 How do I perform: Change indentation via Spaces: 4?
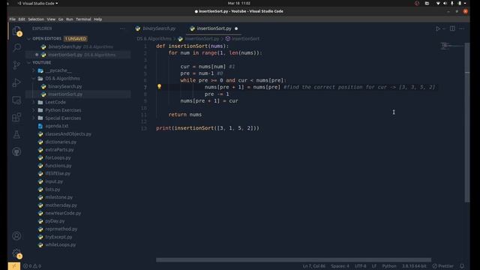[x=340, y=266]
